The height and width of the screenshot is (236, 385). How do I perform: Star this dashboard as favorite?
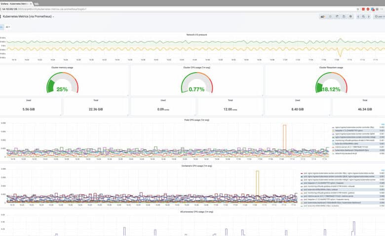coord(330,16)
